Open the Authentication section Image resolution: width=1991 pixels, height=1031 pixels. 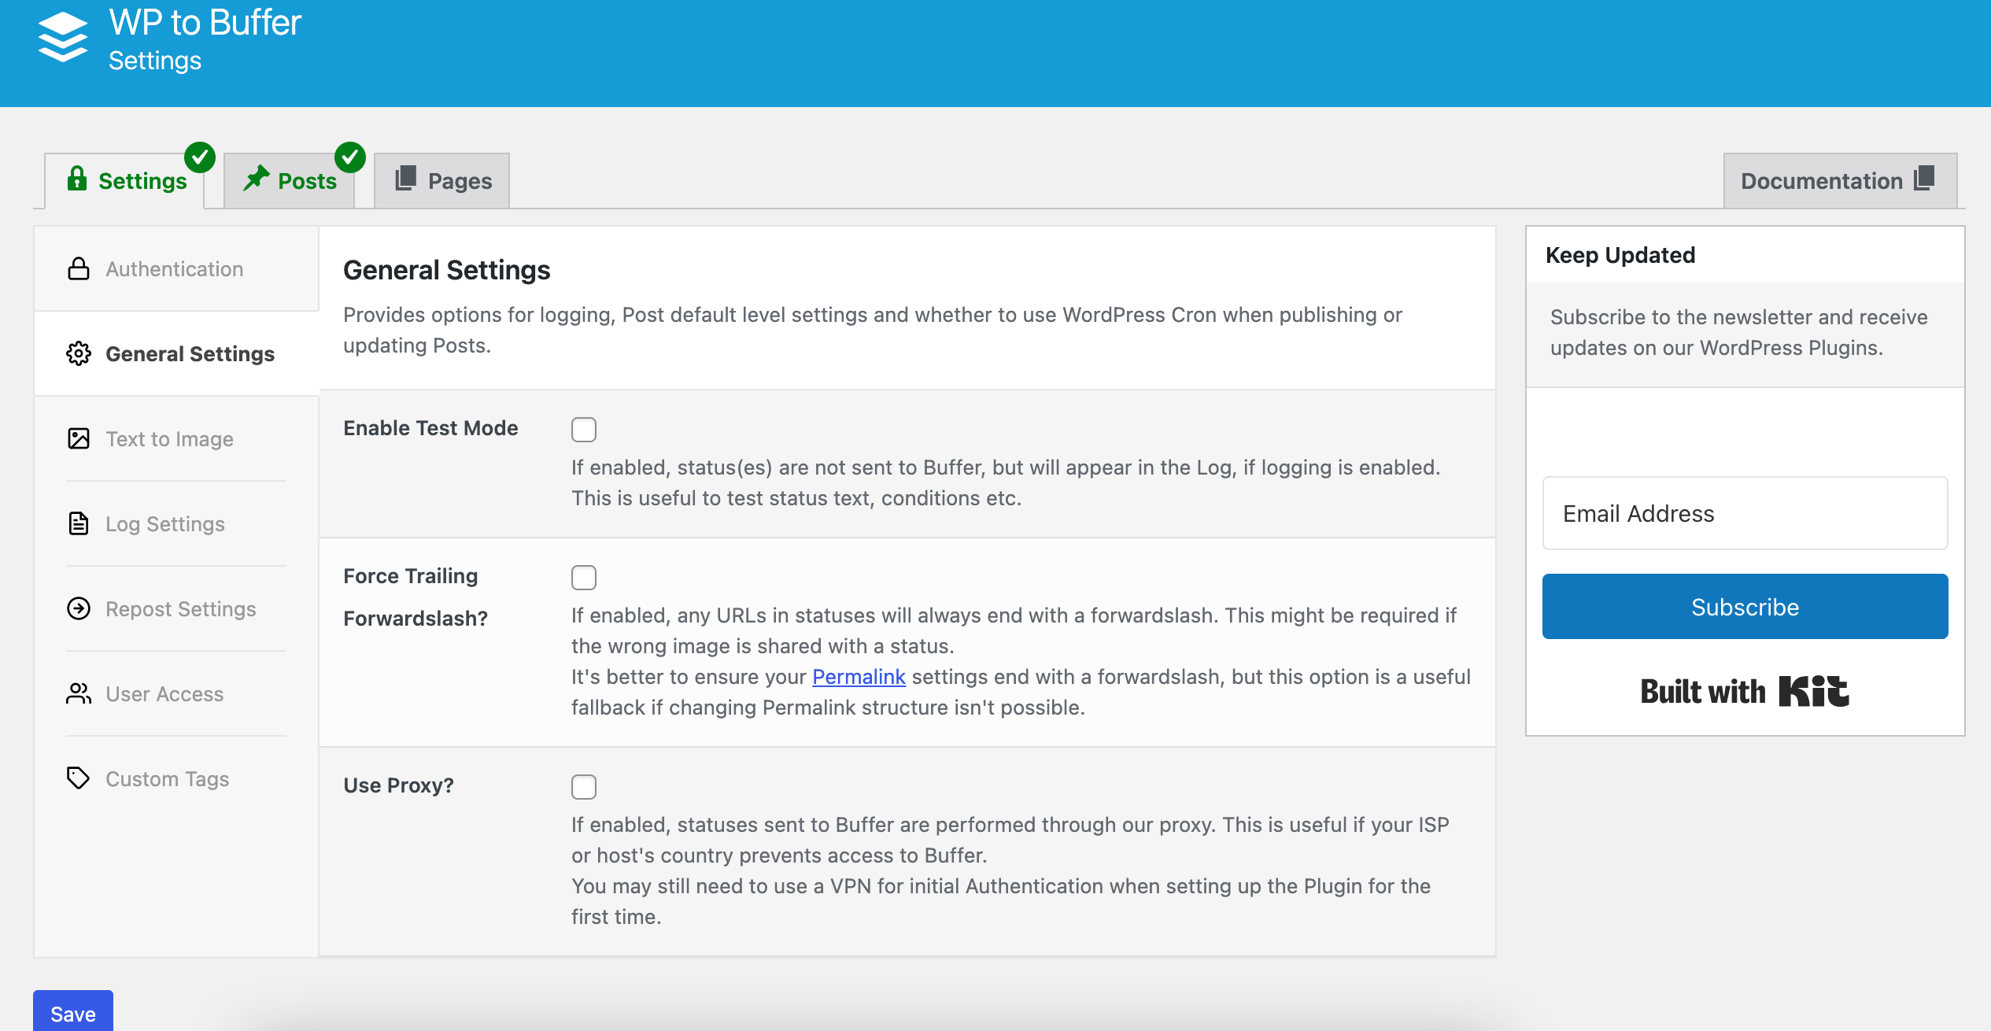click(x=176, y=269)
